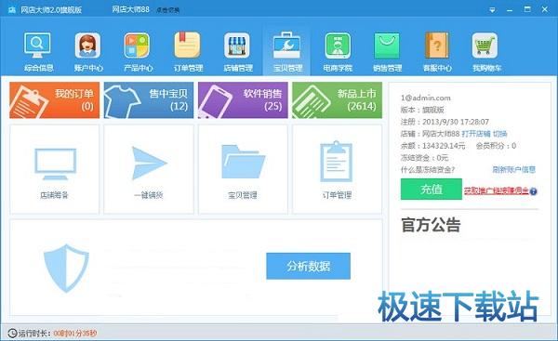Open 我的订单 (0) orange tile
558x341 pixels.
55,100
